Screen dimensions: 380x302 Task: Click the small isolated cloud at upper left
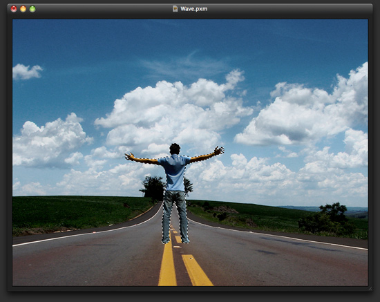(x=27, y=71)
